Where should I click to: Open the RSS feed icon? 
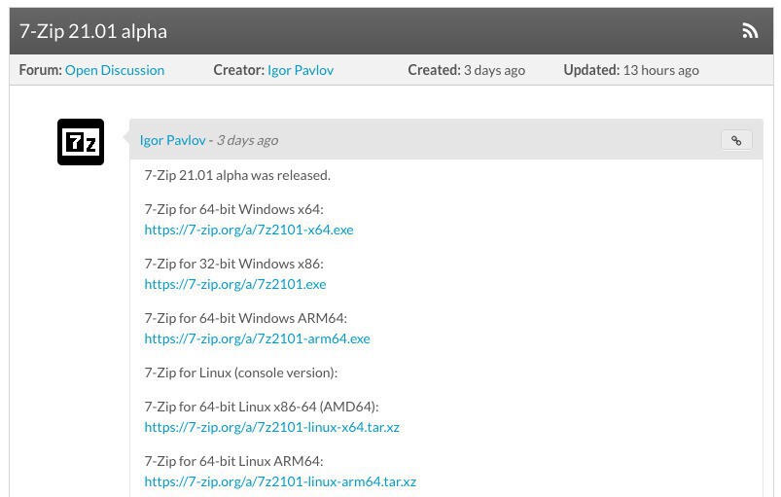pyautogui.click(x=750, y=31)
